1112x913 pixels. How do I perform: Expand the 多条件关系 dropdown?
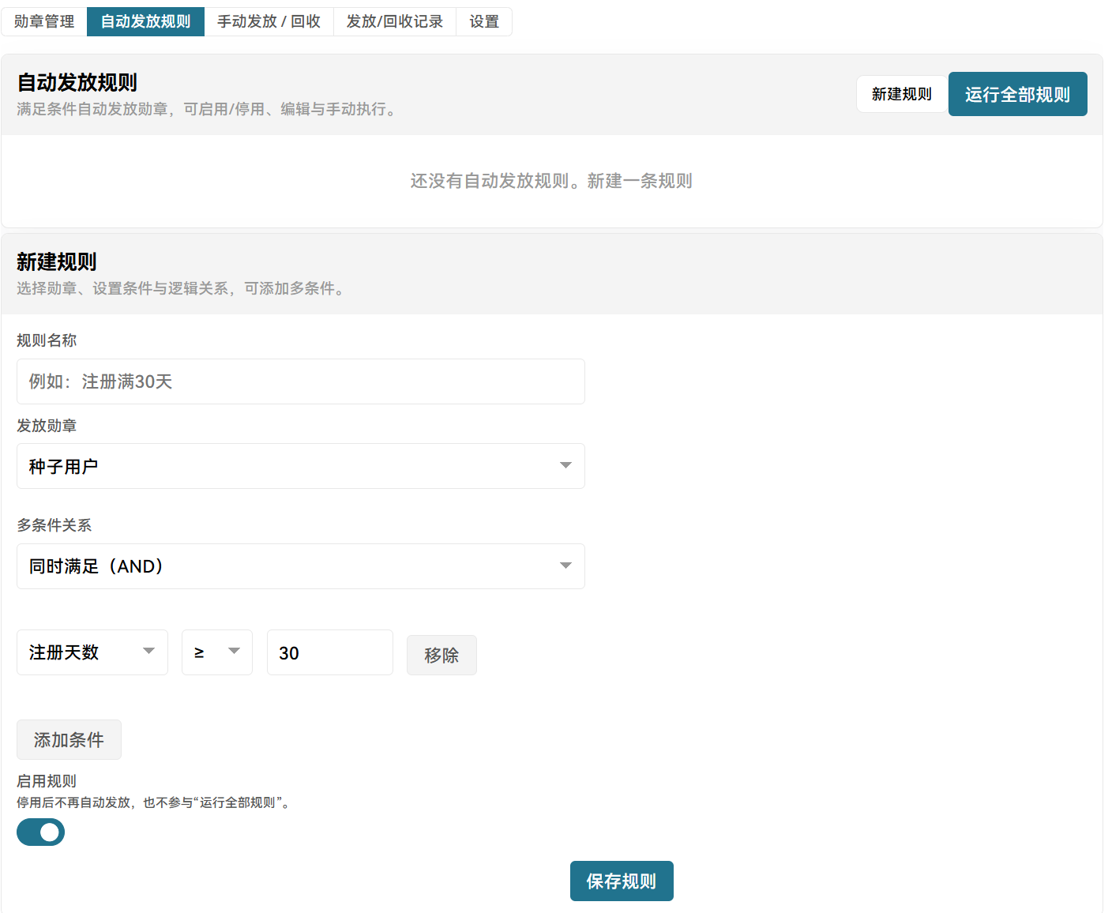coord(301,566)
